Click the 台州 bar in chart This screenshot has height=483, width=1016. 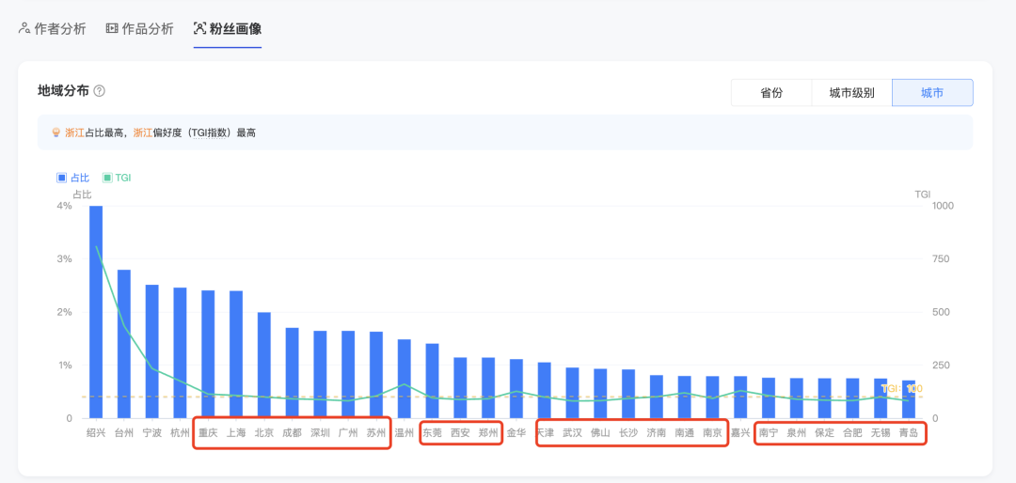(124, 344)
